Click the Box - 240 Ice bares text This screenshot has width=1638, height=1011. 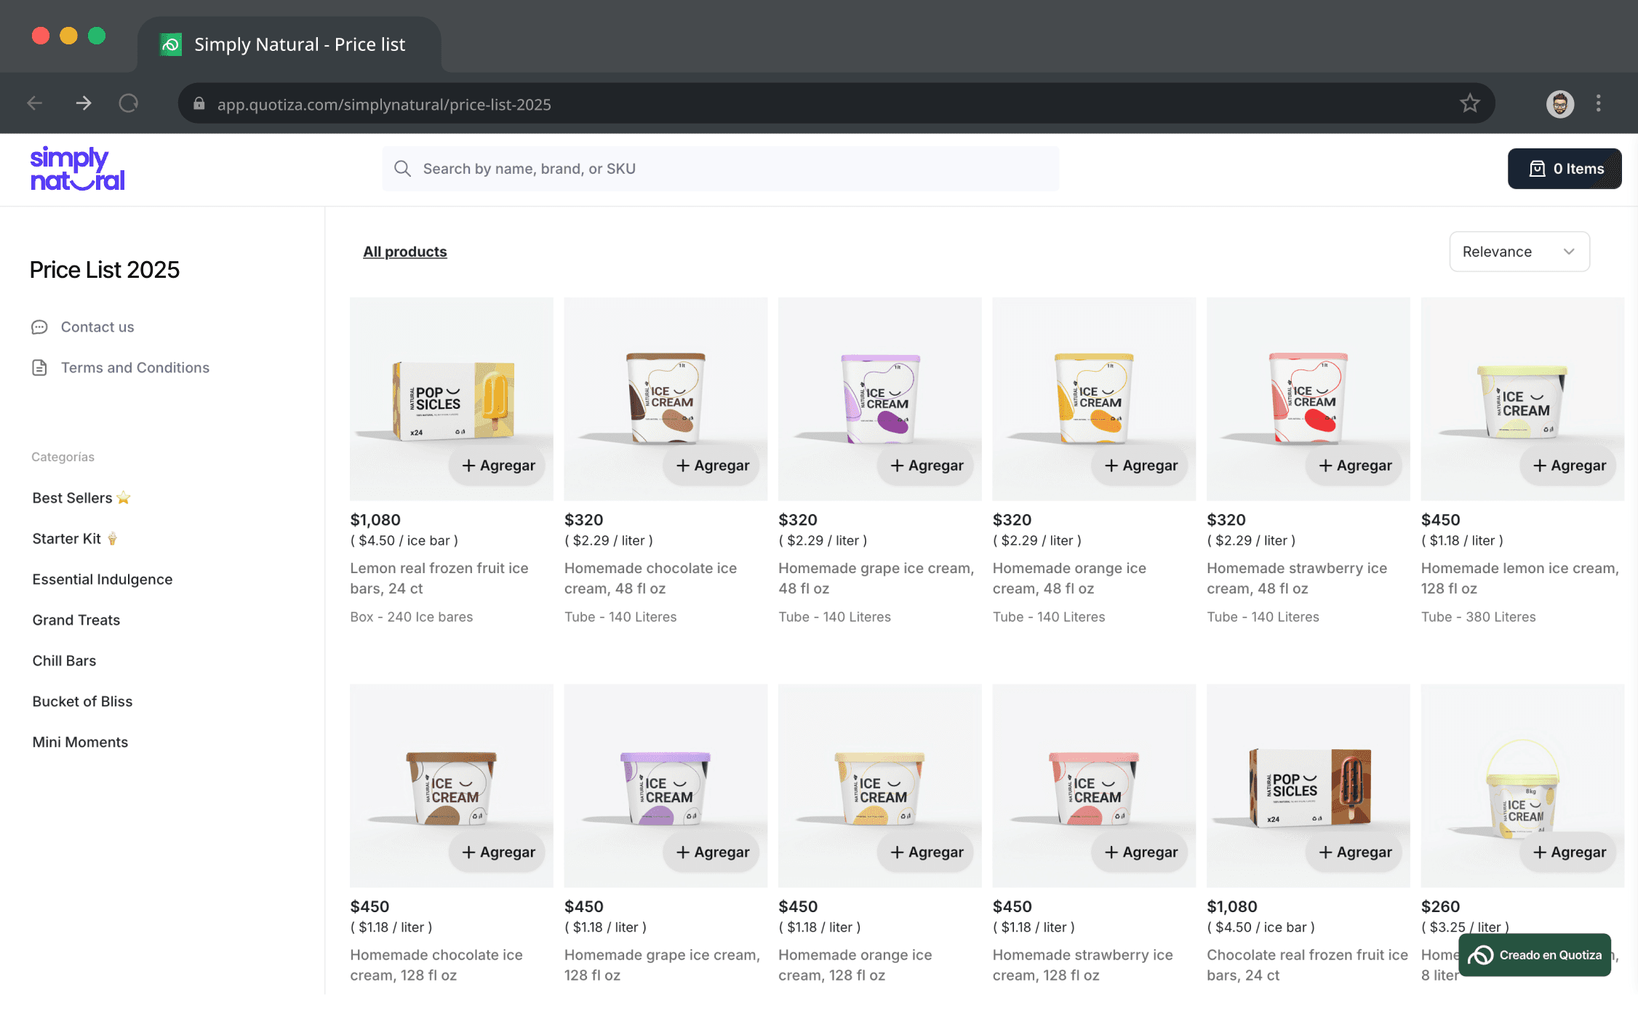pos(412,617)
